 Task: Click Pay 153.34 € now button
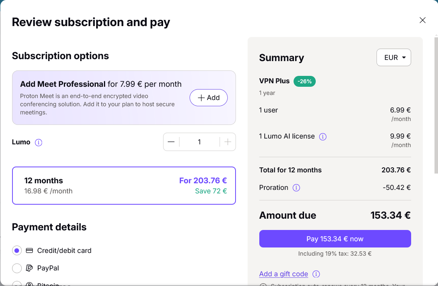click(335, 239)
